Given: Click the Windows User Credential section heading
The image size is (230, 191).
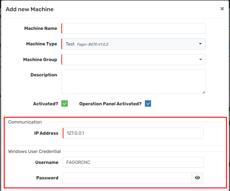Looking at the screenshot, I should (x=34, y=151).
